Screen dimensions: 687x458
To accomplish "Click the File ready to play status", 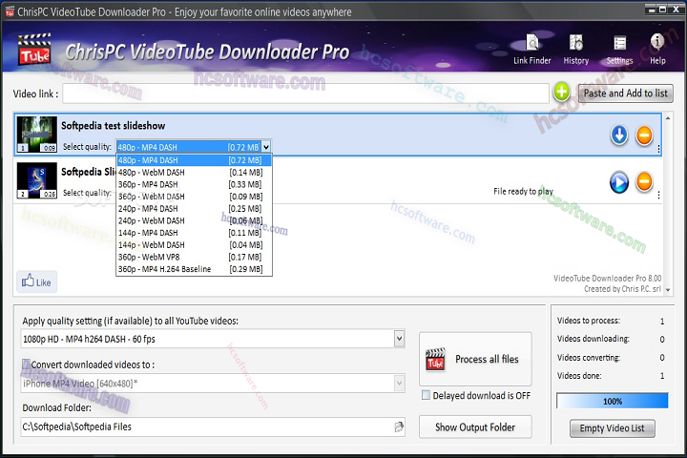I will point(523,191).
